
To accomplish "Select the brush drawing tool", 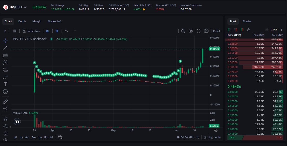I will click(6, 77).
